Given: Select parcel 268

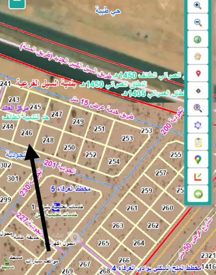Looking at the screenshot, I should pyautogui.click(x=105, y=271).
